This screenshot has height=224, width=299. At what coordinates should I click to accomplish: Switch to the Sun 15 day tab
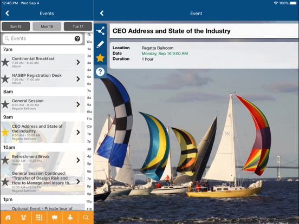[x=16, y=27]
